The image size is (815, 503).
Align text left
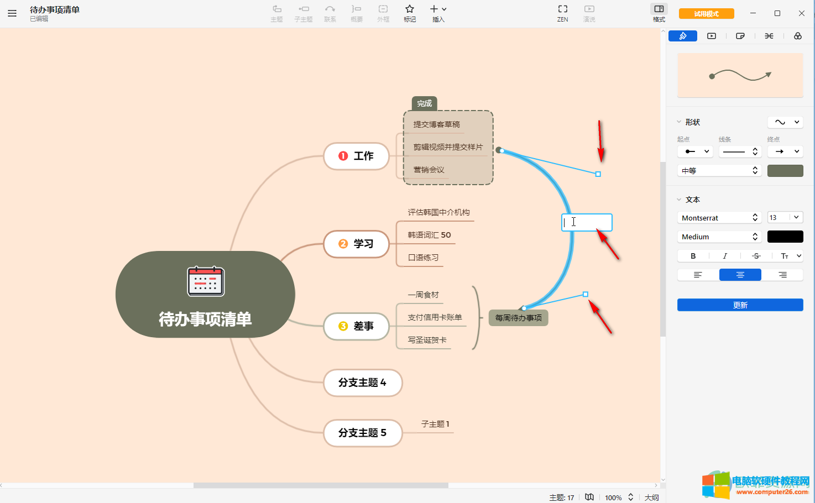pyautogui.click(x=698, y=275)
